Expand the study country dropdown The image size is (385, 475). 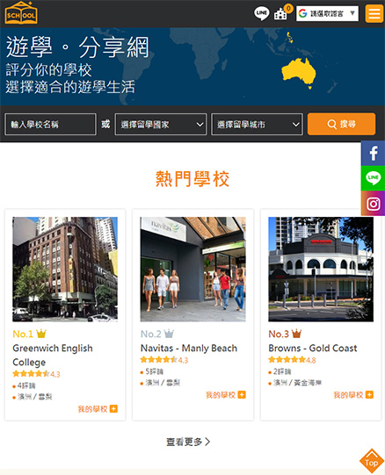click(161, 124)
